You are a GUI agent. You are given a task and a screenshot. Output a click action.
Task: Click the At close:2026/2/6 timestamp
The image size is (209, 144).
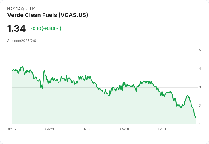click(22, 41)
